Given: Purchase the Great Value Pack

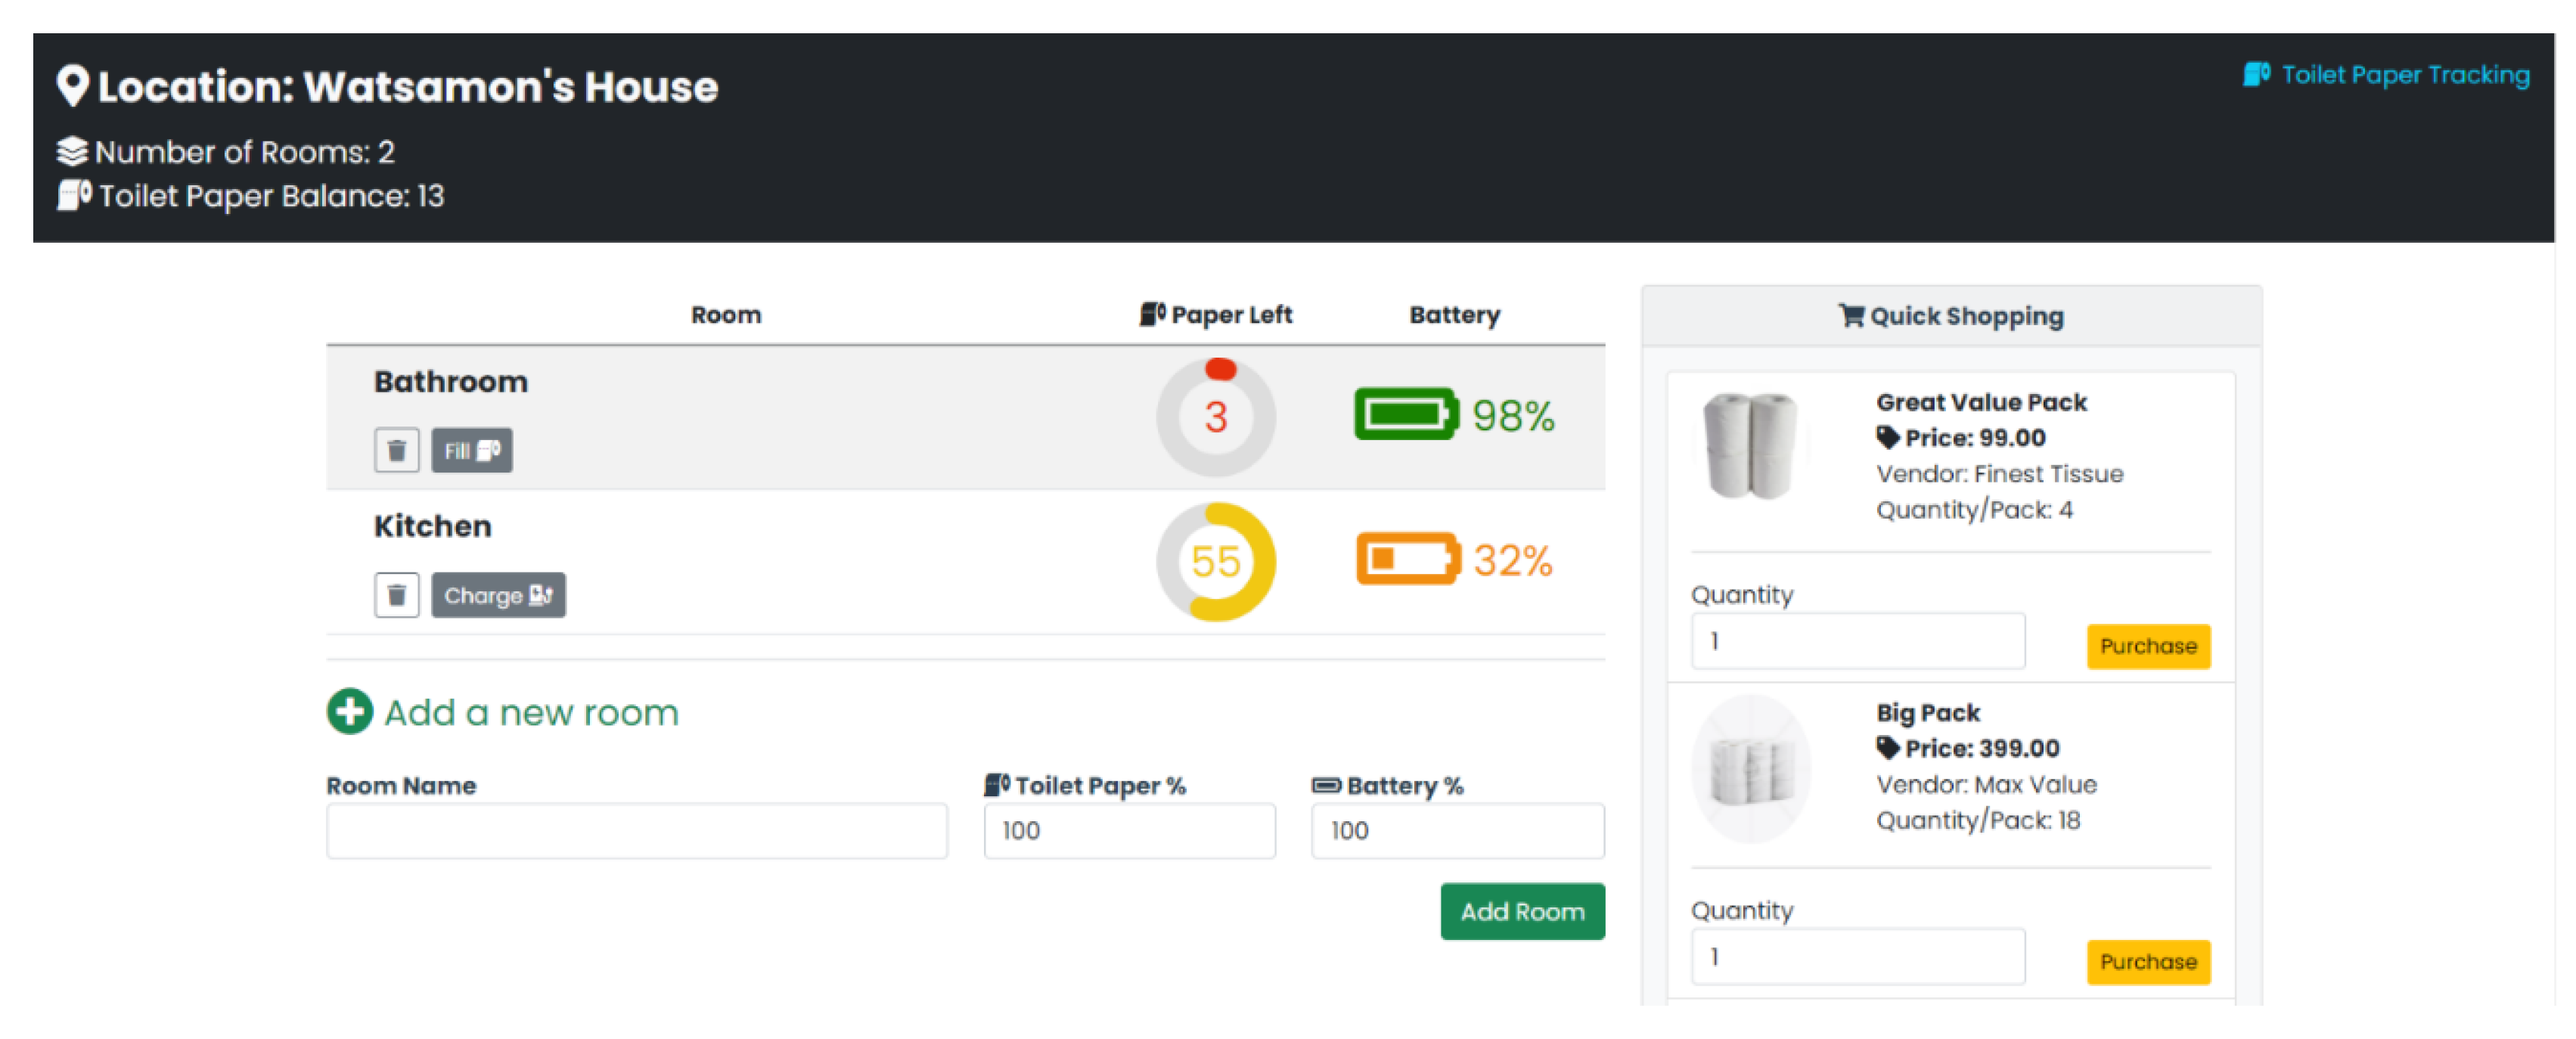Looking at the screenshot, I should click(2147, 646).
